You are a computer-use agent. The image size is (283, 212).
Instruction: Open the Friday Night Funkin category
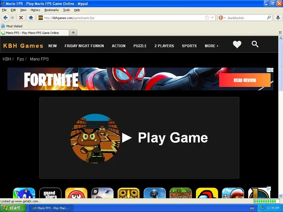84,46
